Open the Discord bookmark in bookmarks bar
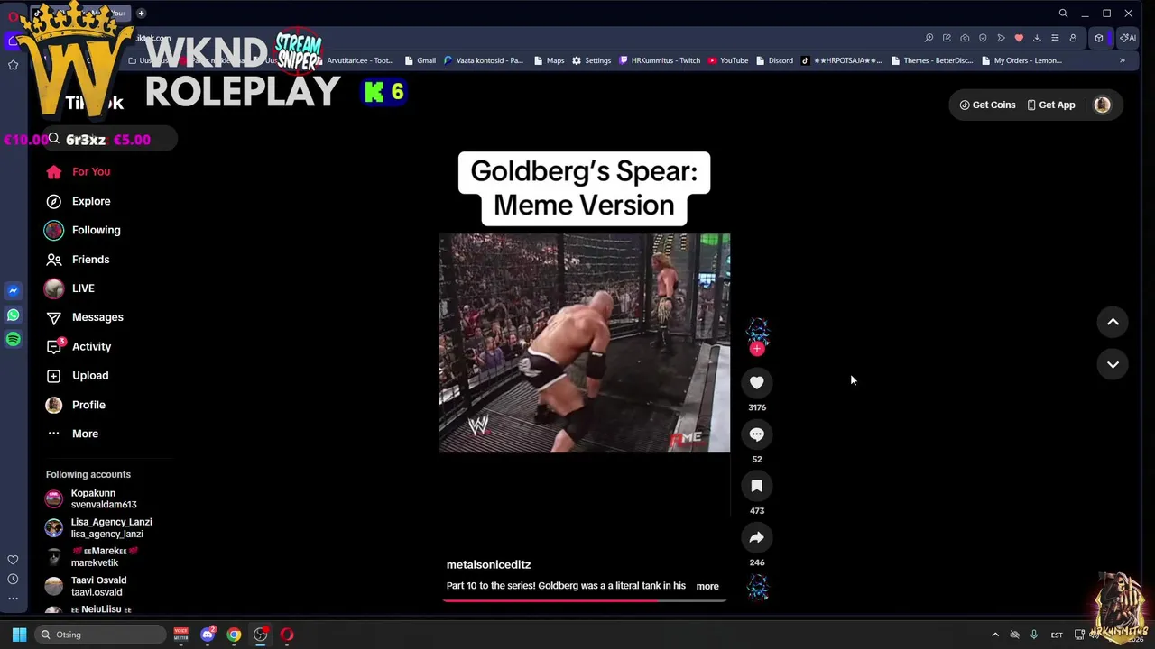Screen dimensions: 1155x649 pos(774,60)
